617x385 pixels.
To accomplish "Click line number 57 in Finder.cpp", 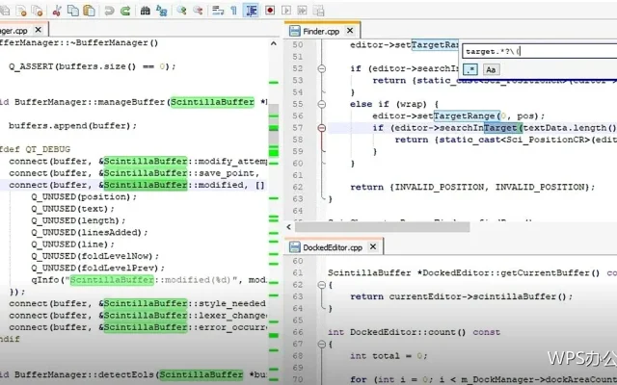I will pos(298,128).
